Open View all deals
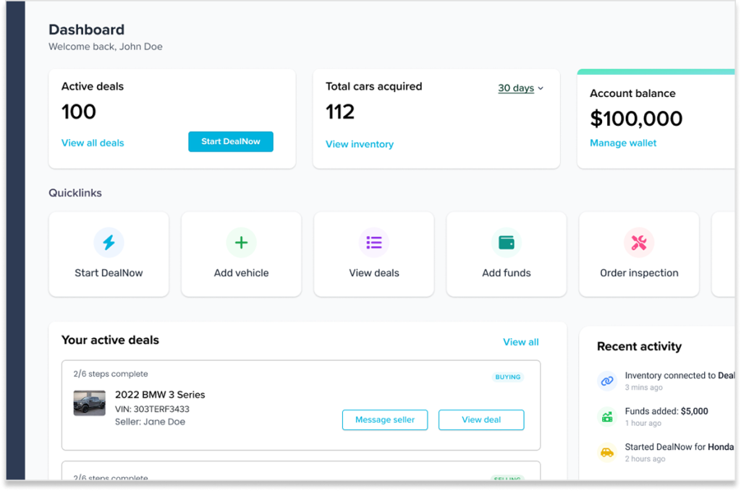The height and width of the screenshot is (491, 741). (x=93, y=143)
